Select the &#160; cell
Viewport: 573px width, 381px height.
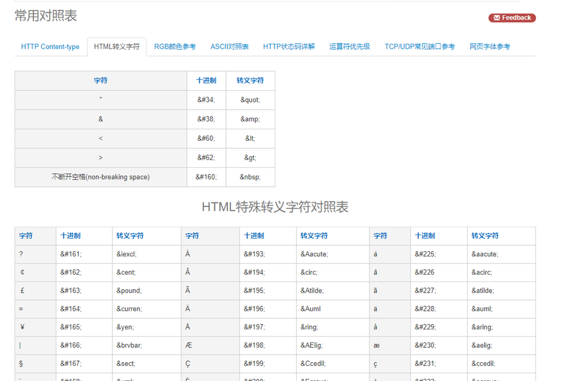click(x=206, y=177)
